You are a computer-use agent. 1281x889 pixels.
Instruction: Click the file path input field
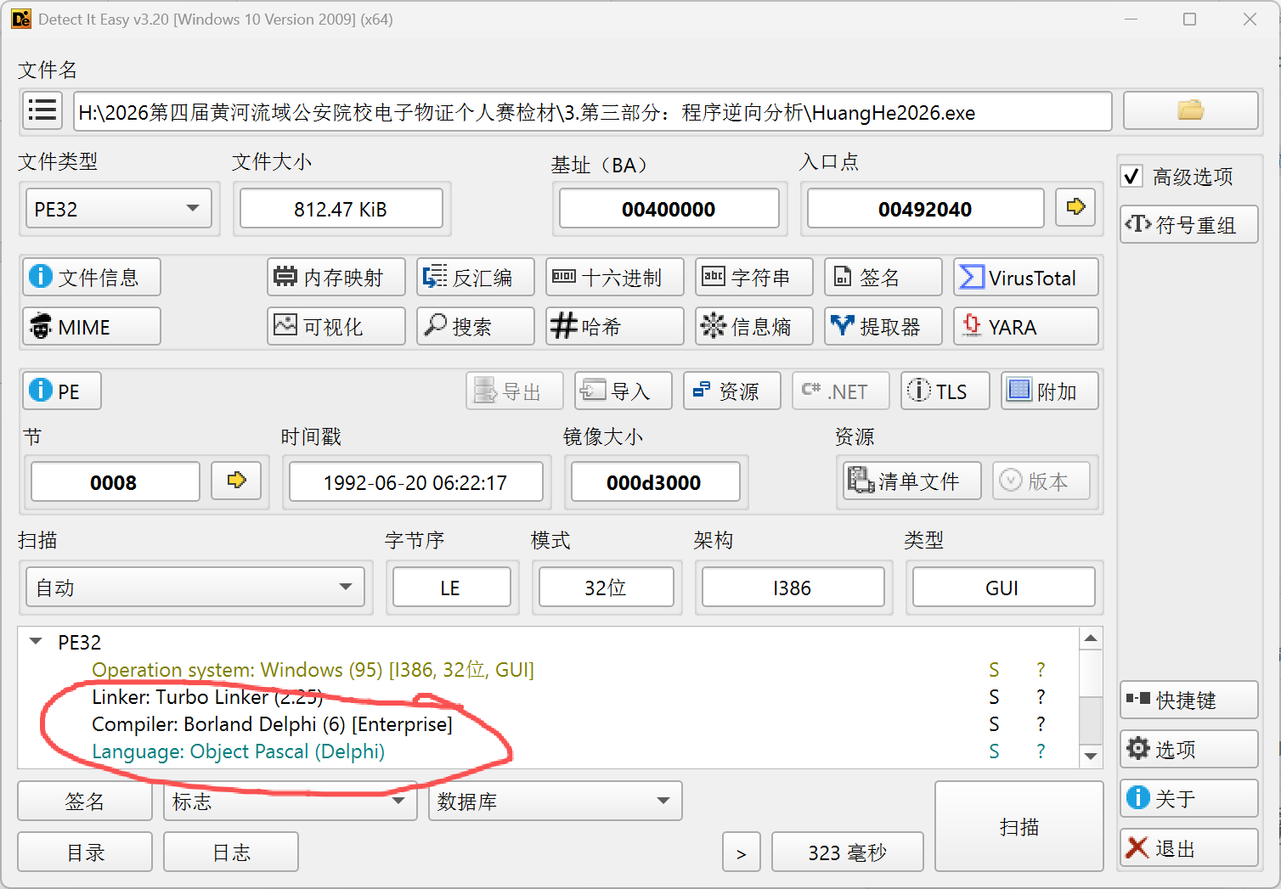pos(593,111)
